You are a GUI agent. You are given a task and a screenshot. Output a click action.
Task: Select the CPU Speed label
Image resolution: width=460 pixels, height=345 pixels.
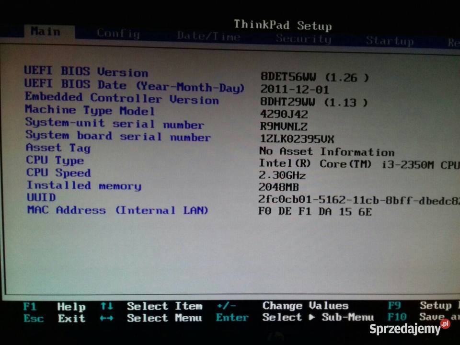[58, 172]
